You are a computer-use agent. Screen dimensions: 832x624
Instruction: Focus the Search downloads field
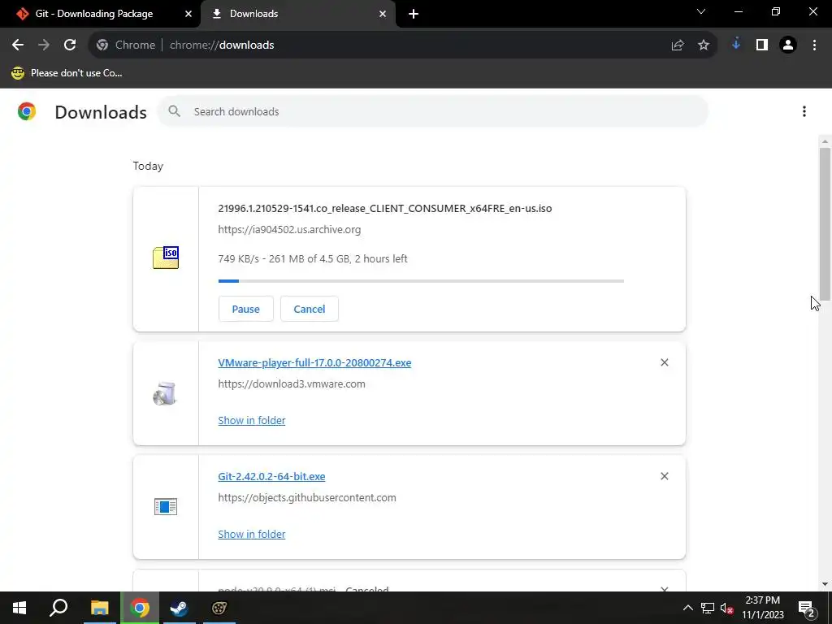click(x=432, y=111)
